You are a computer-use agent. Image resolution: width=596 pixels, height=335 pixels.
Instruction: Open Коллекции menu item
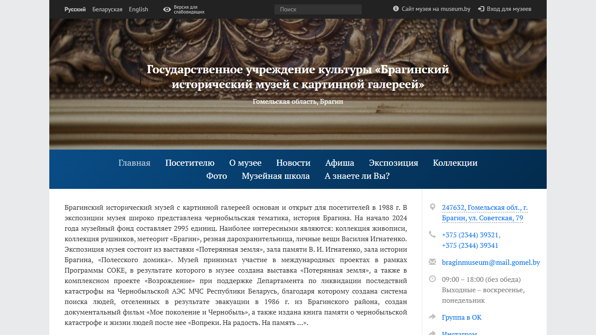(x=455, y=163)
